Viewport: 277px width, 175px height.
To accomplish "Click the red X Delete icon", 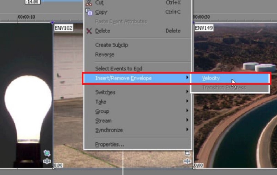I will pyautogui.click(x=89, y=31).
